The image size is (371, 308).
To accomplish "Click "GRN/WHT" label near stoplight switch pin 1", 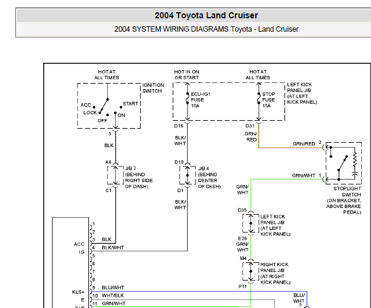I will [x=304, y=176].
